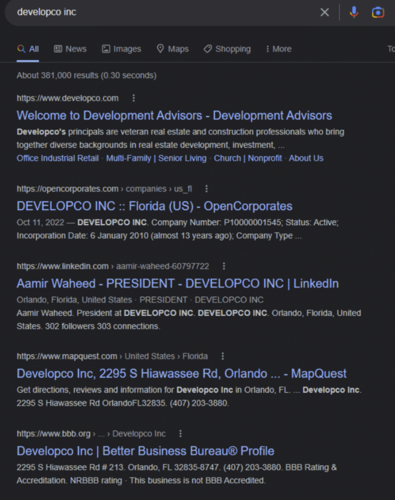The image size is (395, 500).
Task: Open search by image camera icon
Action: 378,12
